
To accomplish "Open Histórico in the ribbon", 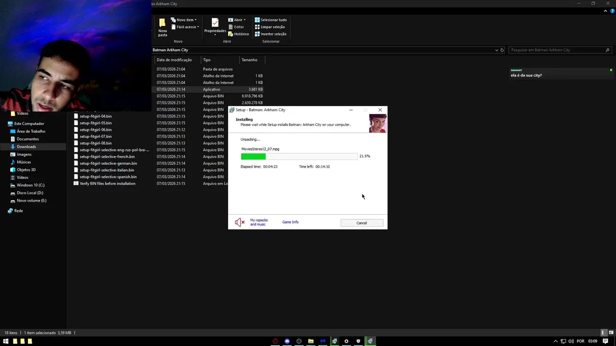I will tap(238, 34).
